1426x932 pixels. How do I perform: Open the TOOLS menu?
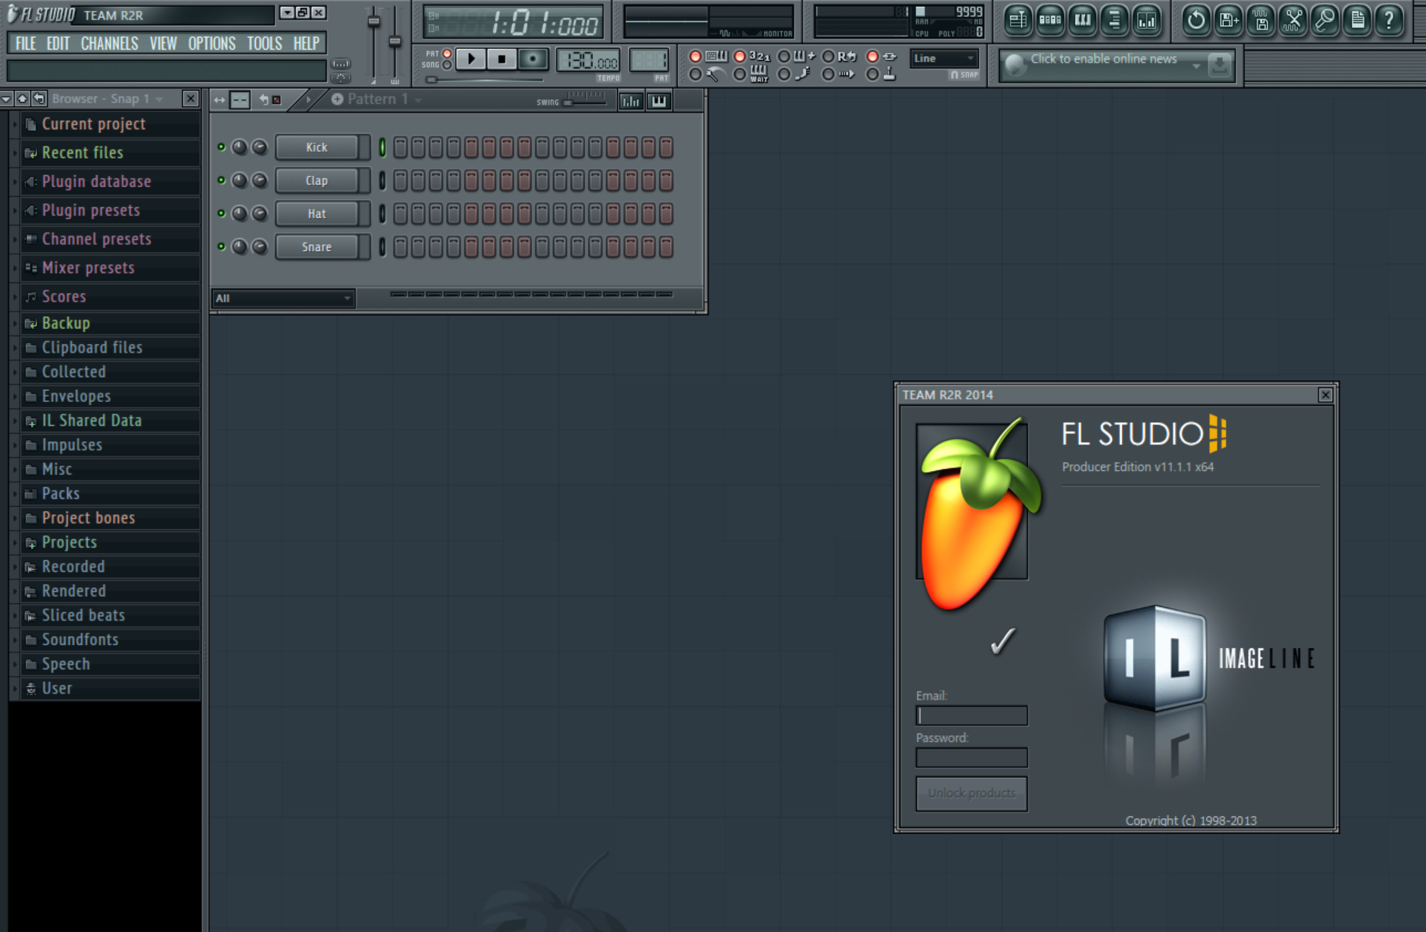tap(265, 43)
